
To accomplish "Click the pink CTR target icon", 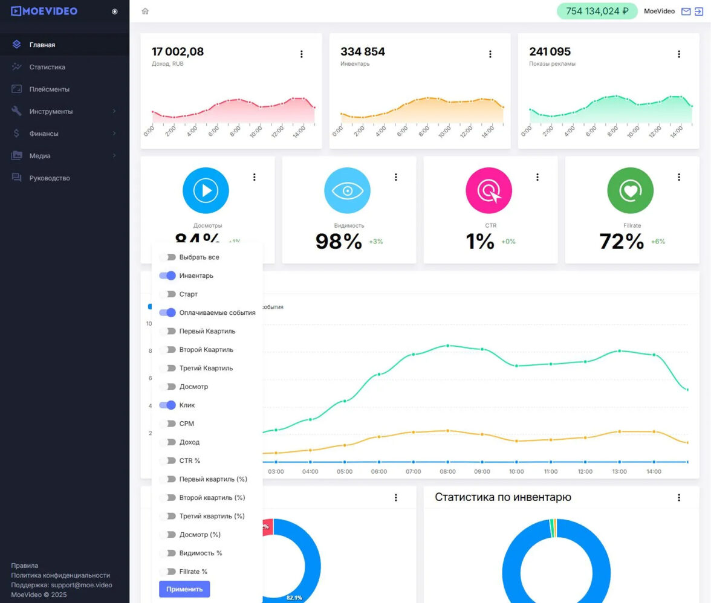I will click(x=489, y=190).
